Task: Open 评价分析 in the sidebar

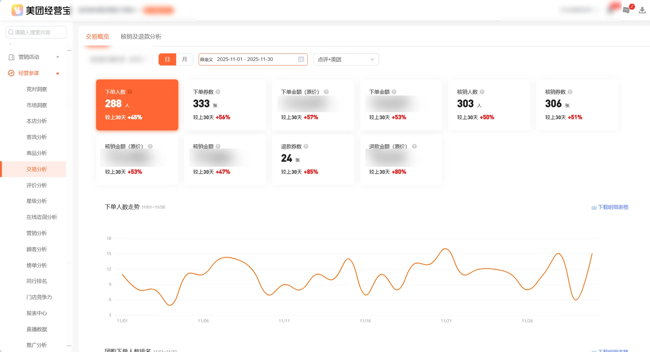Action: point(36,185)
